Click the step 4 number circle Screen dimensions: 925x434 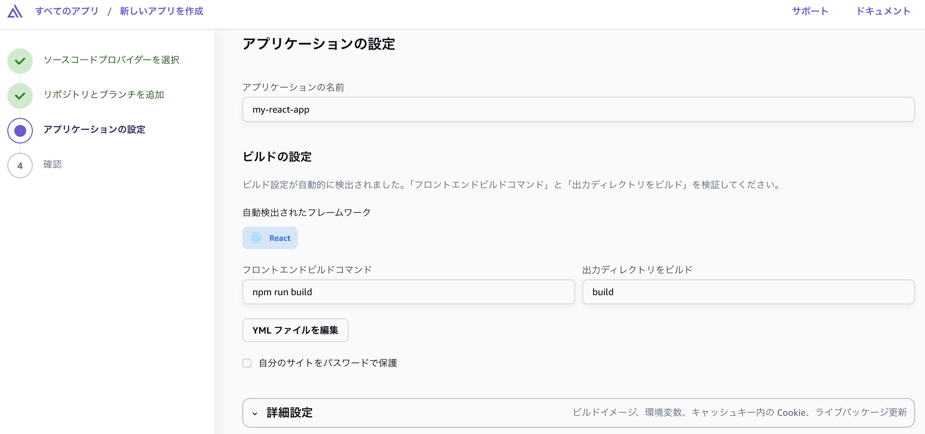tap(20, 165)
